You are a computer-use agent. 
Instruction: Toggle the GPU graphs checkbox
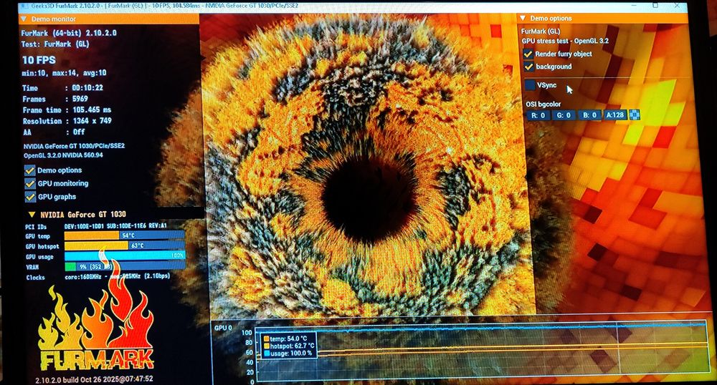[29, 197]
